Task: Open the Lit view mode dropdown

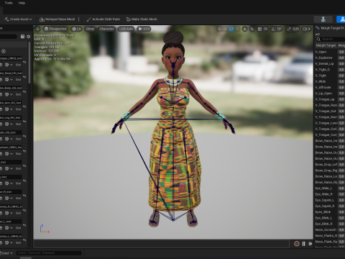Action: 76,29
